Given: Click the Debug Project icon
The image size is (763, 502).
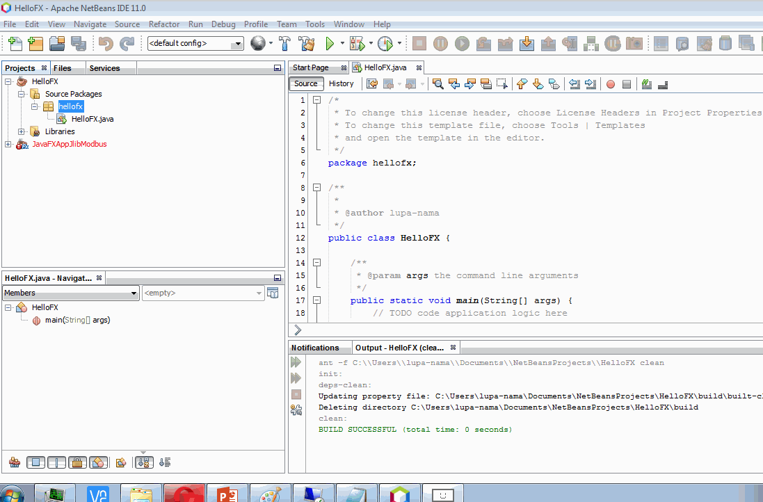Looking at the screenshot, I should (x=358, y=44).
